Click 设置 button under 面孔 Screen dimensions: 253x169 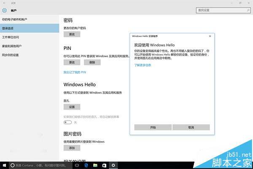72,107
